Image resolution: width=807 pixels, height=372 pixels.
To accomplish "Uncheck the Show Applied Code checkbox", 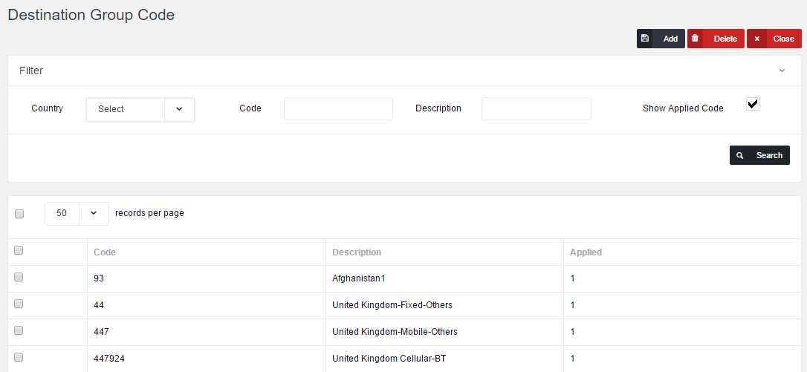I will 752,105.
